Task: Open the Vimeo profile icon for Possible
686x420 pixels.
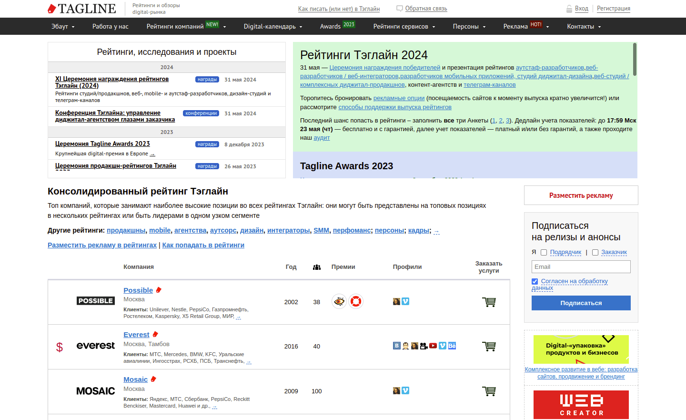Action: click(x=405, y=301)
